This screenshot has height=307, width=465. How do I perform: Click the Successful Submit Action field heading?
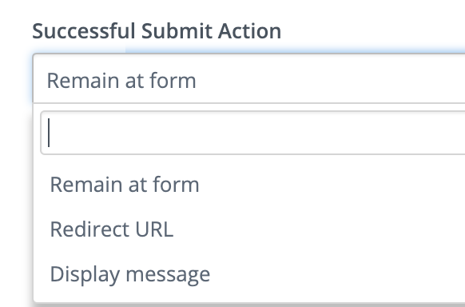tap(157, 31)
